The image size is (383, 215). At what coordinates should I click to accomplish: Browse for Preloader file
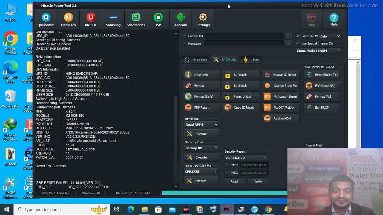pos(288,44)
